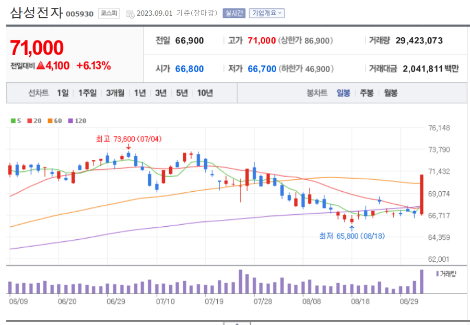Click the stock code 005930
This screenshot has height=325, width=470.
point(80,14)
